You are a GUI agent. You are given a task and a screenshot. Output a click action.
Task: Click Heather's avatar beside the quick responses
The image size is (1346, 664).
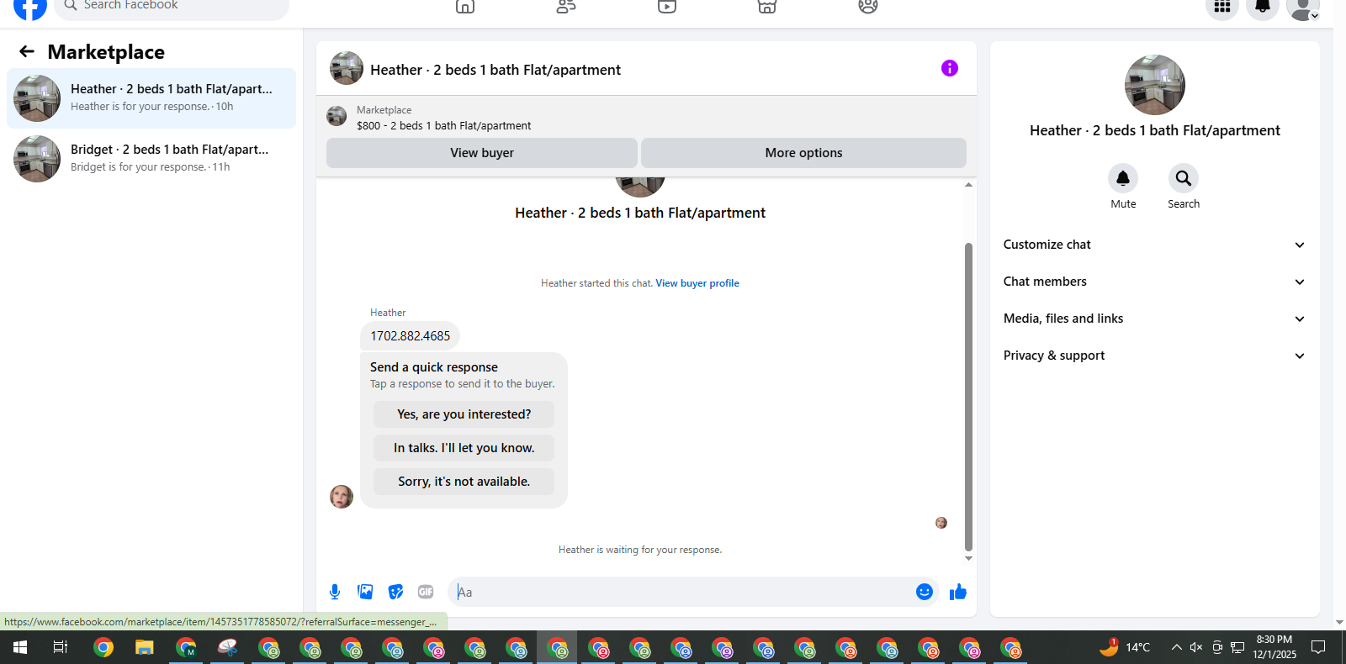(342, 497)
